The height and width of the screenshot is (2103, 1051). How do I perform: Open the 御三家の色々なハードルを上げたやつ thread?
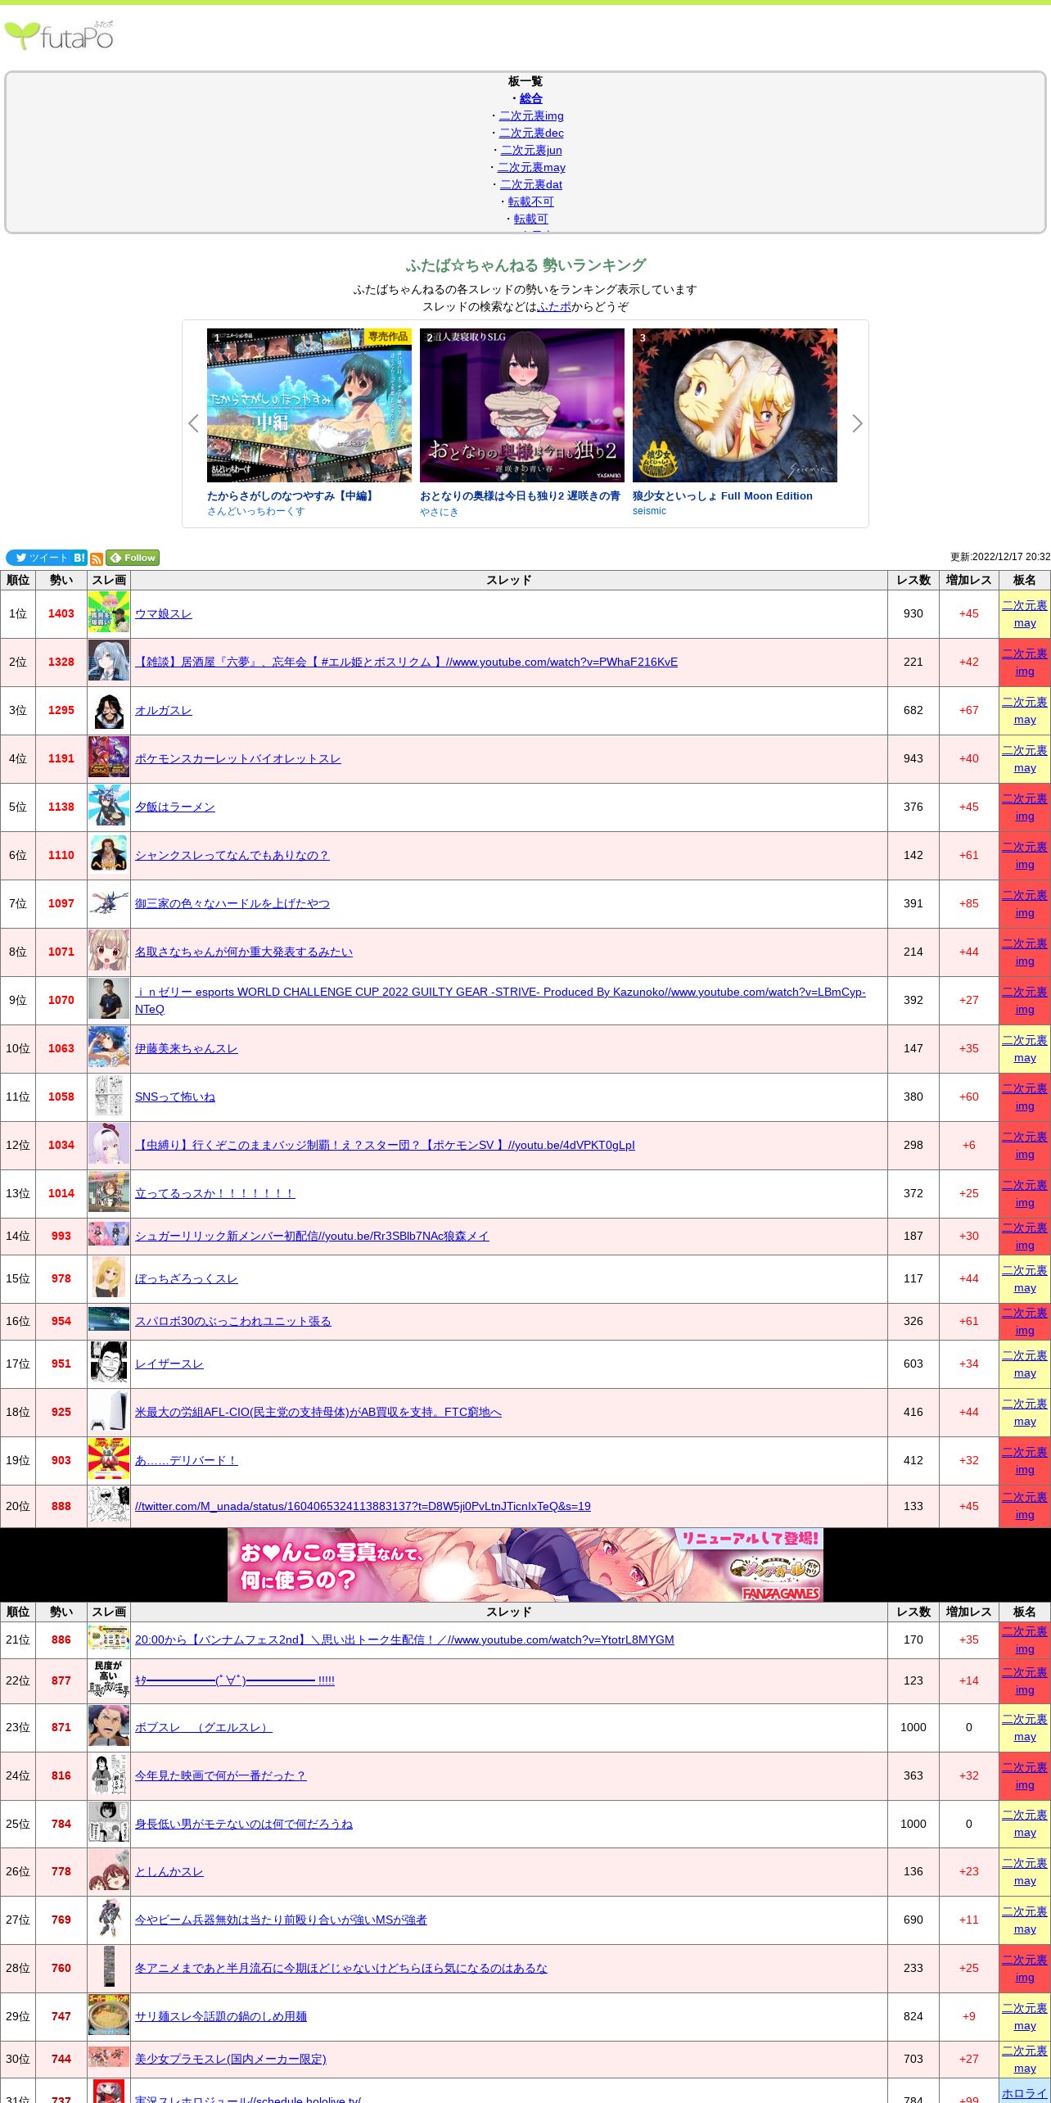coord(232,903)
